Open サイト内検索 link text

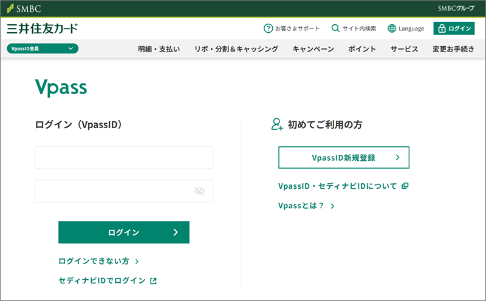359,29
